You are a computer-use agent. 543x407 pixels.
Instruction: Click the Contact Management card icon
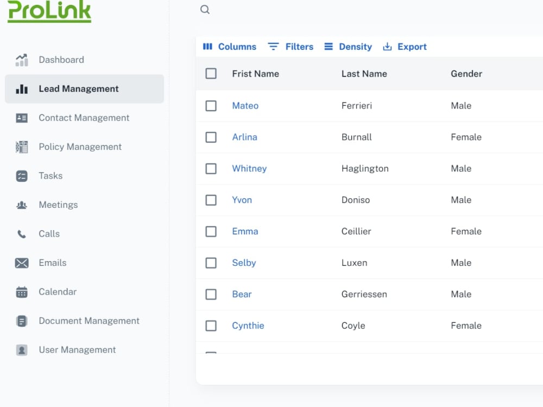[x=22, y=118]
